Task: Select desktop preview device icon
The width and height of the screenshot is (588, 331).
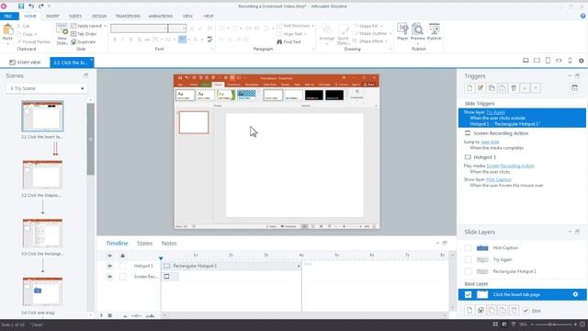Action: 526,61
